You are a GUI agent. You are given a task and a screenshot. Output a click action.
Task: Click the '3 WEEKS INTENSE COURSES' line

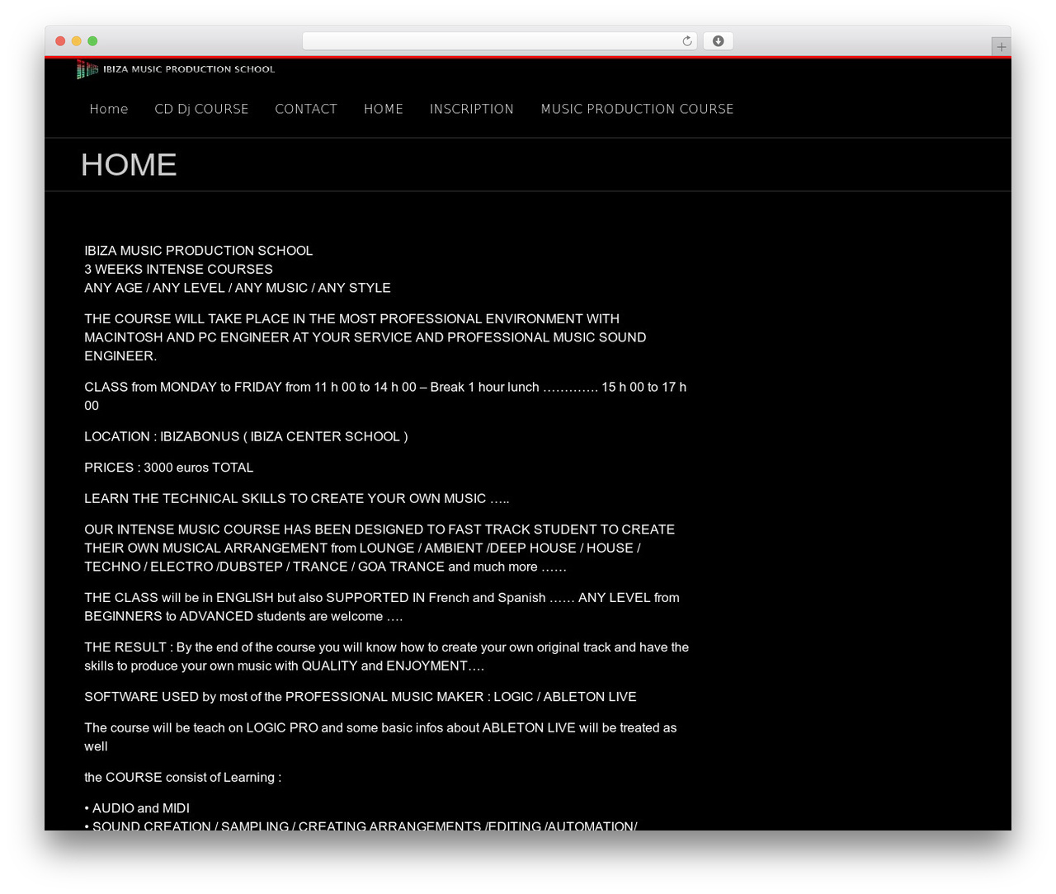point(178,269)
